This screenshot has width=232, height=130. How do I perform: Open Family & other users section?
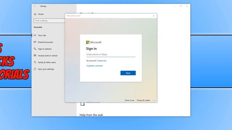point(46,62)
